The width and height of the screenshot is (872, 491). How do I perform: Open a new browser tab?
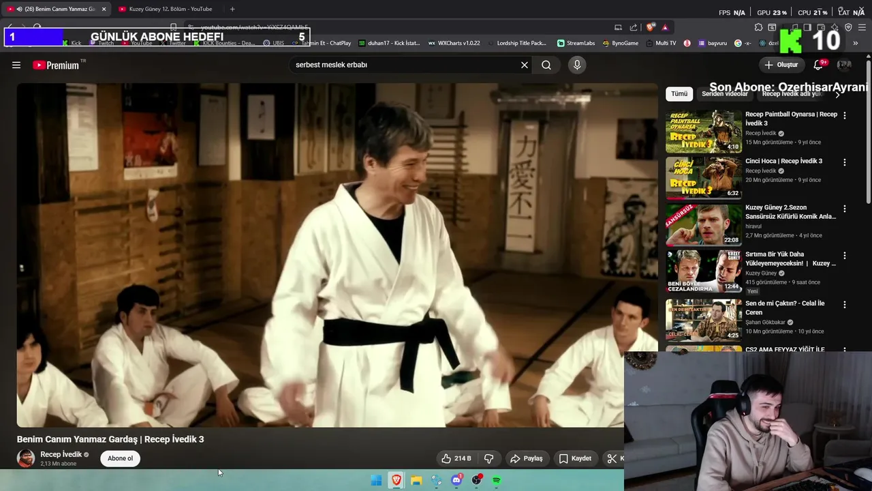pyautogui.click(x=232, y=9)
